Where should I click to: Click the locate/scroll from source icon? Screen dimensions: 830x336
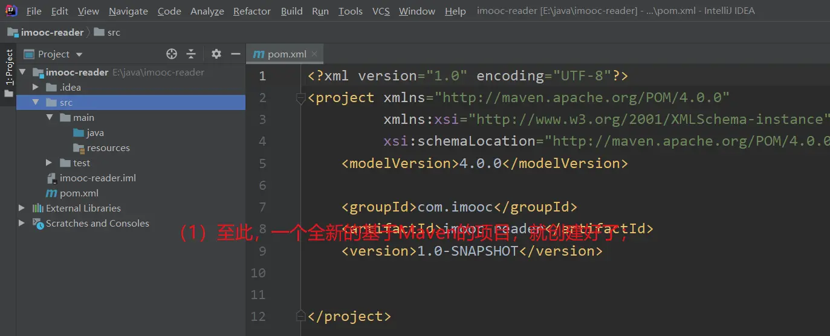(x=172, y=54)
